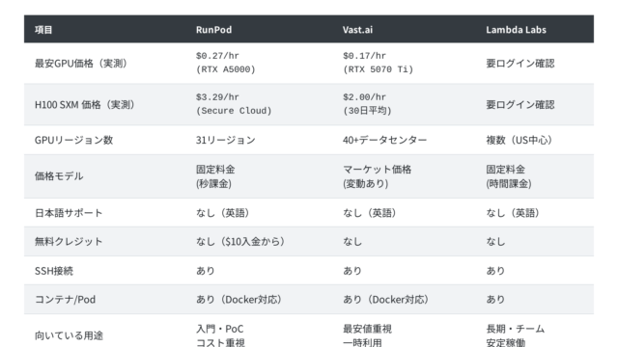This screenshot has height=347, width=618.
Task: Select RunPod's あり（Docker対応）cell
Action: (x=239, y=300)
